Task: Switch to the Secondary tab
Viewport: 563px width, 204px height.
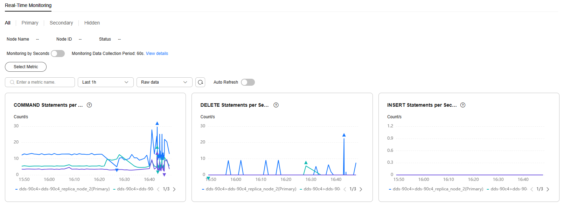Action: (x=61, y=23)
